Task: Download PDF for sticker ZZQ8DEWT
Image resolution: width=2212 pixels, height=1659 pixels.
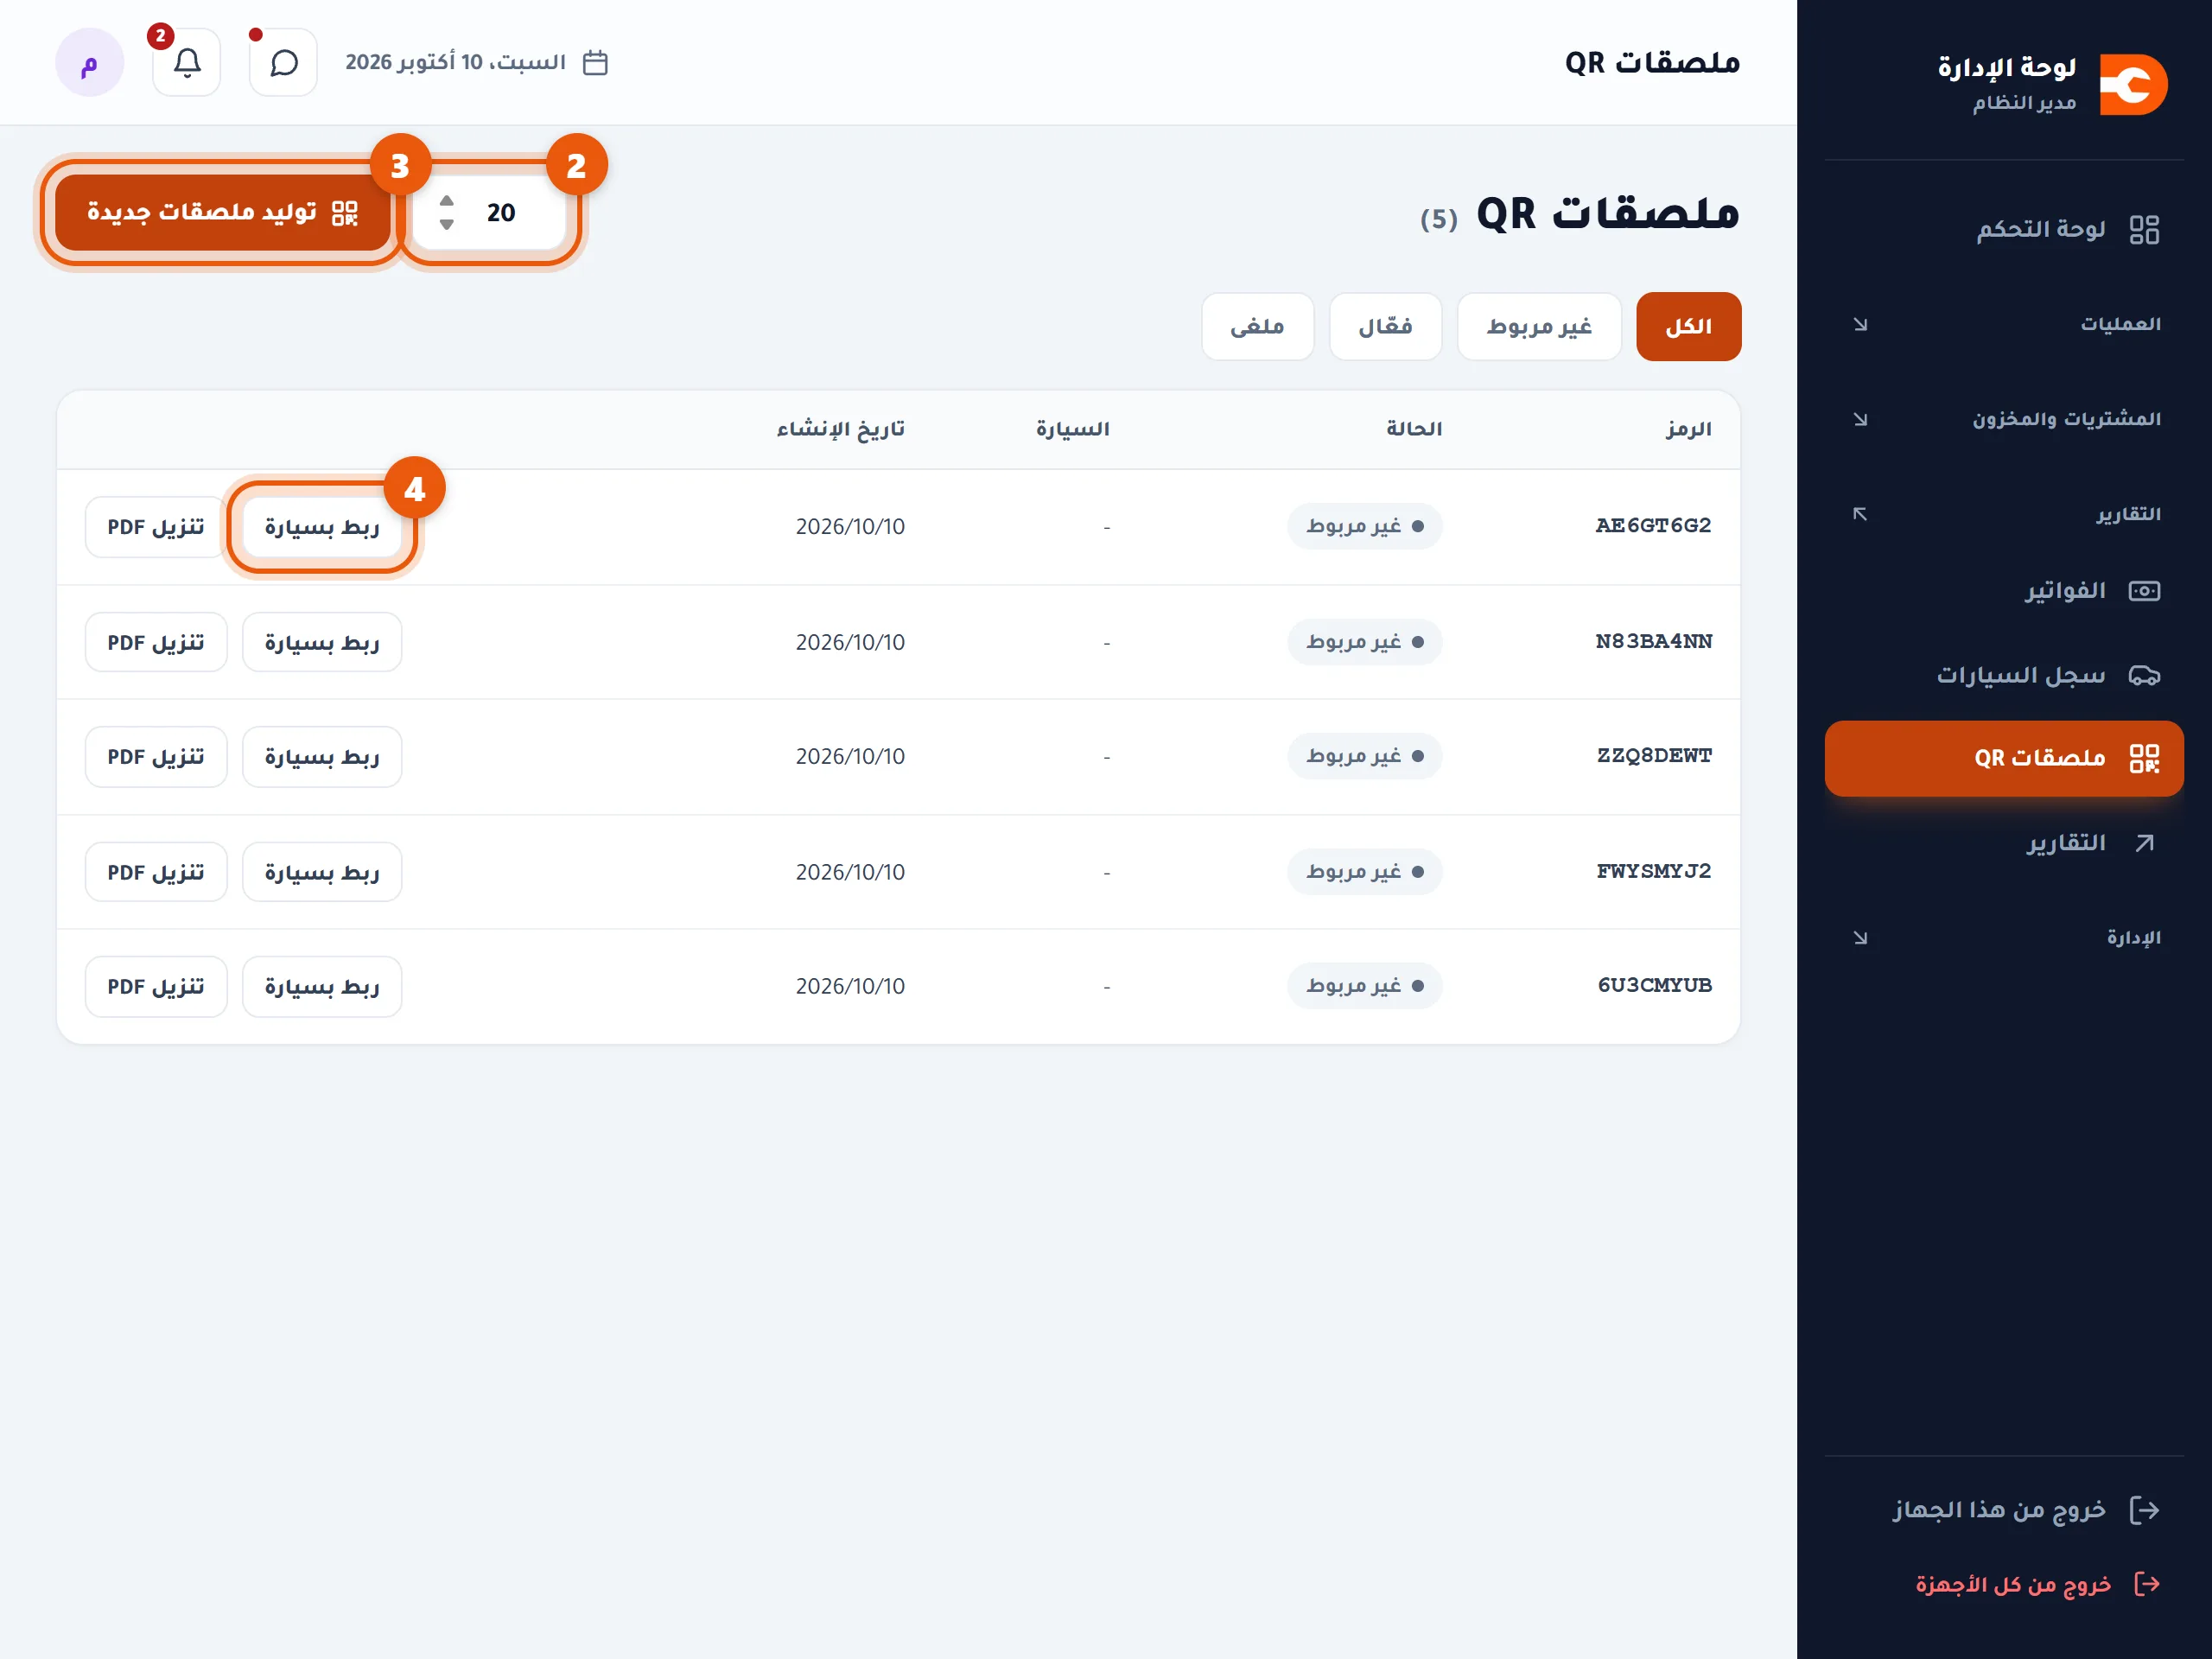Action: [x=156, y=757]
